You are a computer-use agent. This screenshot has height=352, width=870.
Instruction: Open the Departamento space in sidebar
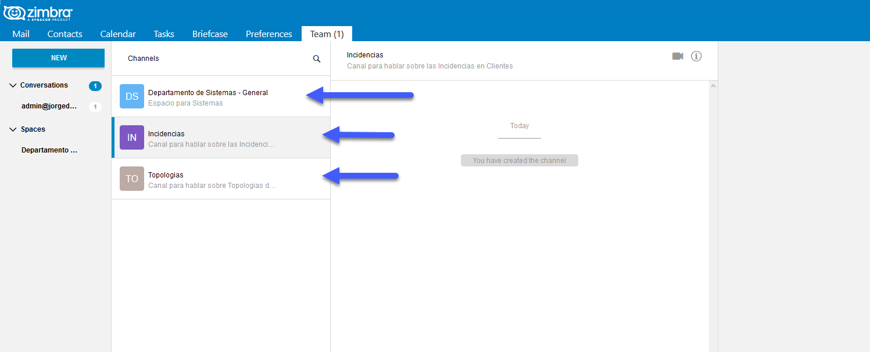tap(49, 150)
